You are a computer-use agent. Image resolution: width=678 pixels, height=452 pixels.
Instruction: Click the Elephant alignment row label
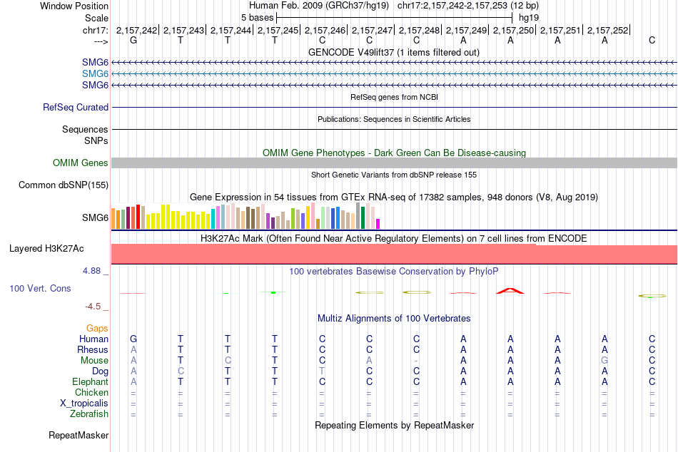click(91, 382)
